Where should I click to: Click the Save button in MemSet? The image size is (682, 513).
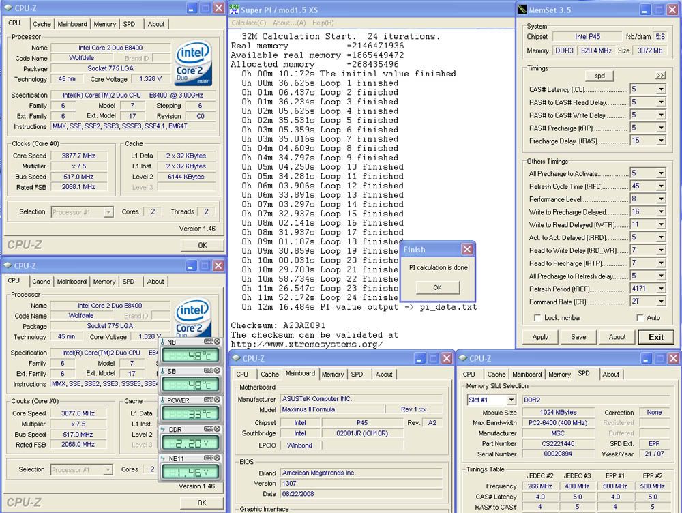click(578, 337)
